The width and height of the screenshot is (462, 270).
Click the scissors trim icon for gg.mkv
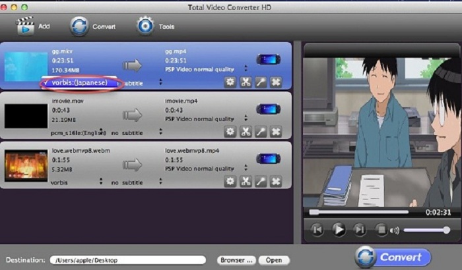point(246,82)
